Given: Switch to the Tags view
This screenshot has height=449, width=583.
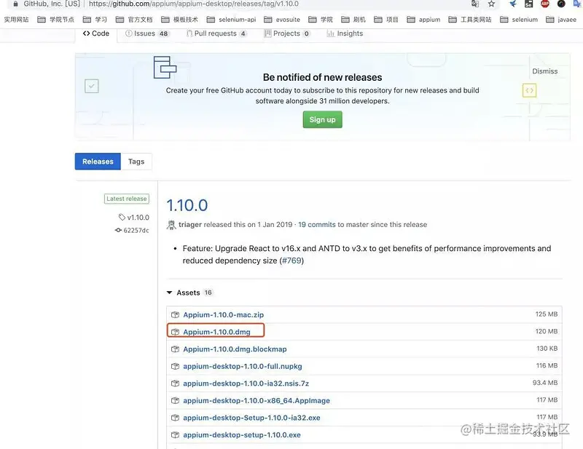Looking at the screenshot, I should [x=136, y=162].
